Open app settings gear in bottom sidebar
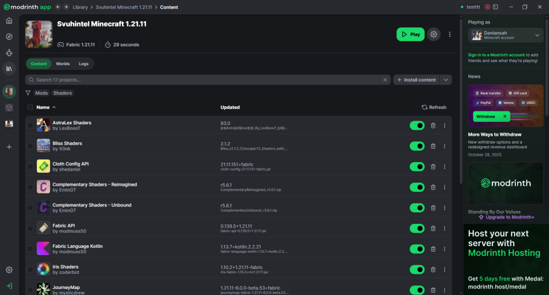This screenshot has width=549, height=295. (9, 270)
